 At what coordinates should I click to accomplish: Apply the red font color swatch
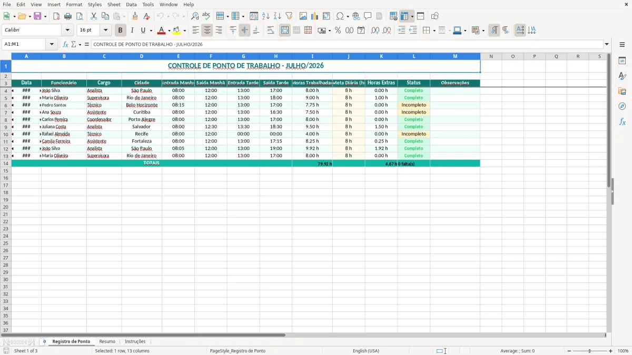tap(162, 31)
